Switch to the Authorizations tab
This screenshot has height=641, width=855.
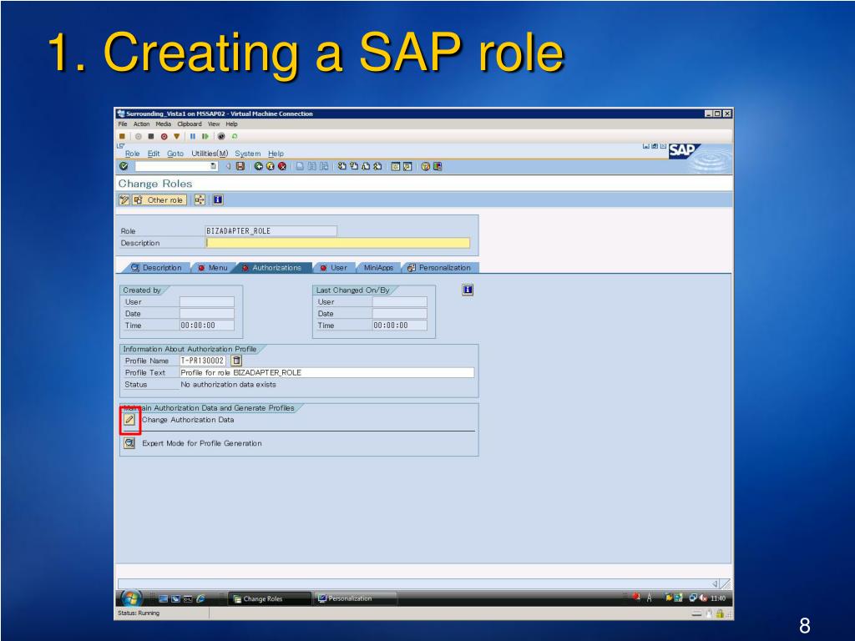pos(272,268)
